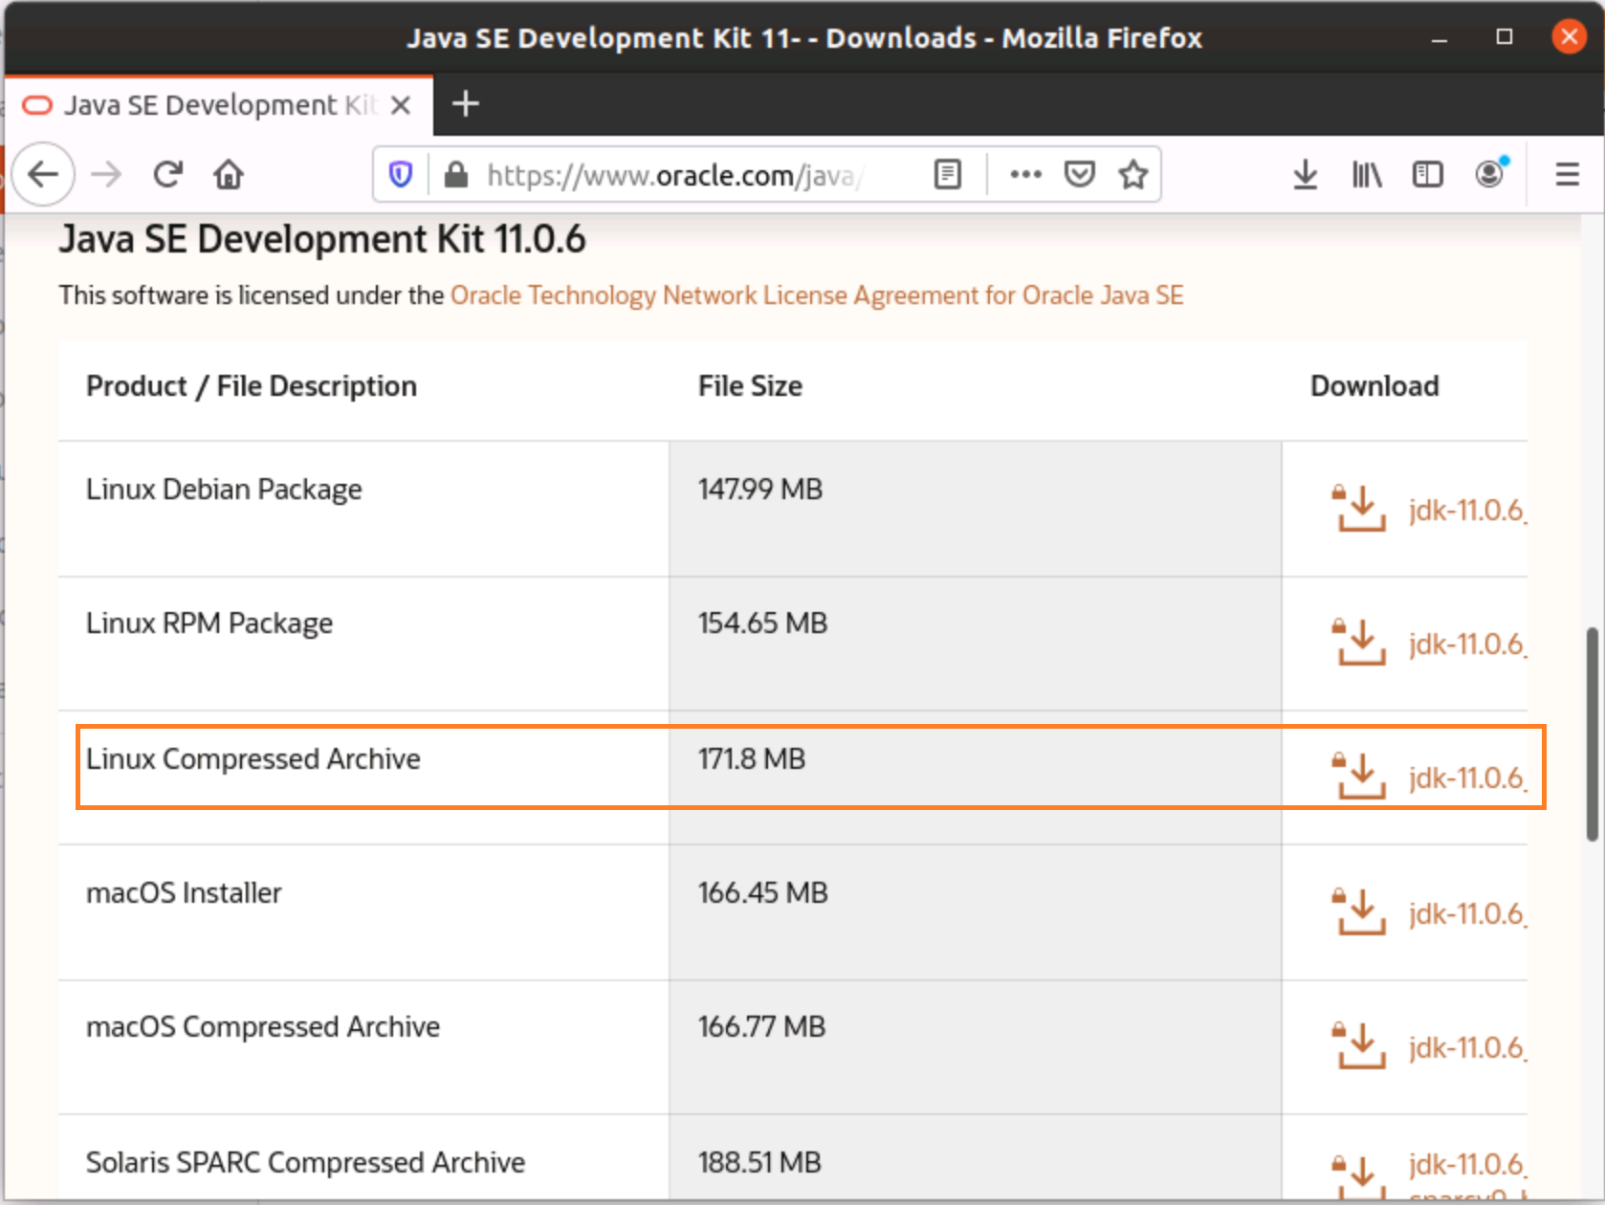Image resolution: width=1605 pixels, height=1205 pixels.
Task: Click the '166.77 MB' file size cell
Action: pos(976,1046)
